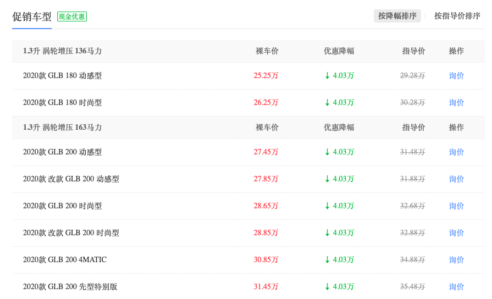Click 优惠降幅 column header in 163马力 group
This screenshot has width=492, height=299.
coord(339,128)
